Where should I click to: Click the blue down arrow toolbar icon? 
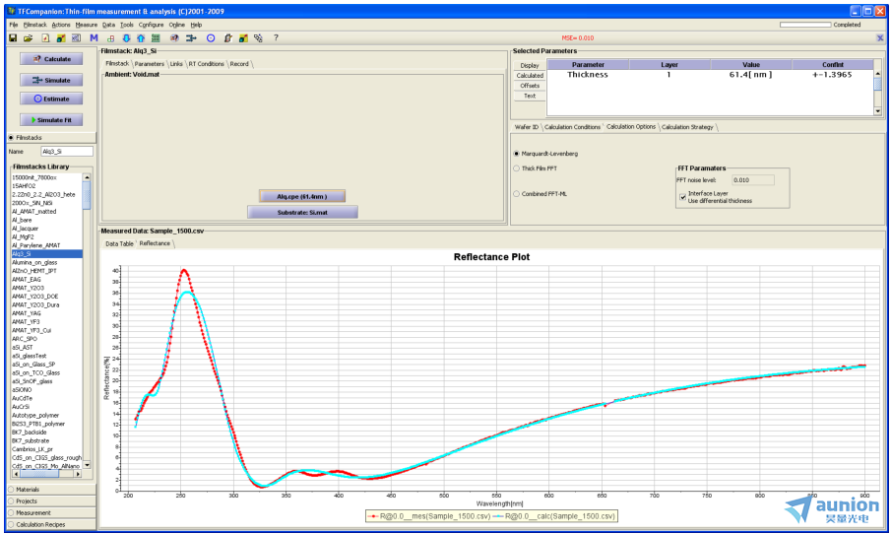(126, 38)
